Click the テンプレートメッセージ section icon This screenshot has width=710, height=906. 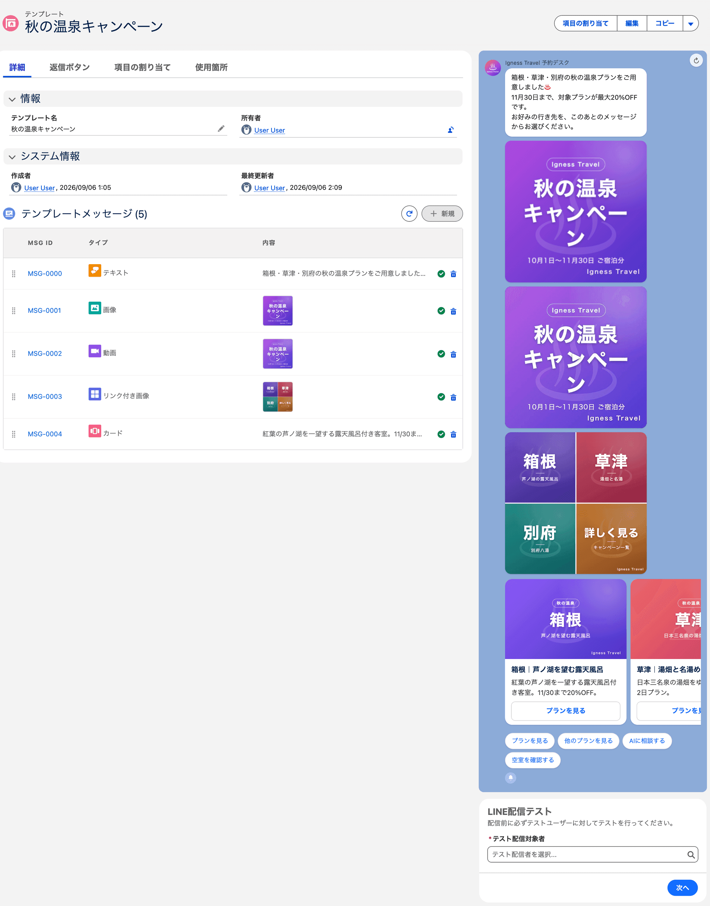point(9,214)
